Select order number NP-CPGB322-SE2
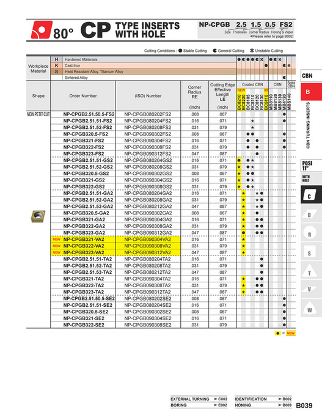Viewport: 322px width, 418px height. (x=84, y=325)
